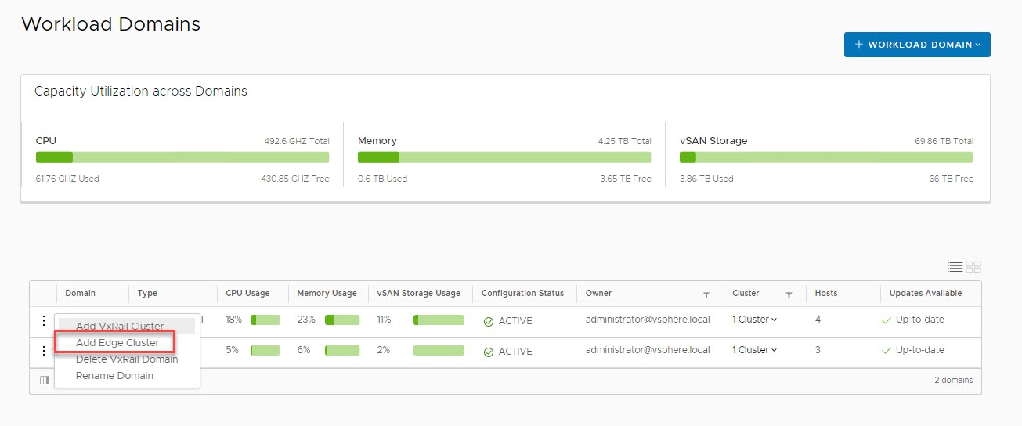Image resolution: width=1022 pixels, height=426 pixels.
Task: Open Owner column filter icon
Action: [706, 294]
